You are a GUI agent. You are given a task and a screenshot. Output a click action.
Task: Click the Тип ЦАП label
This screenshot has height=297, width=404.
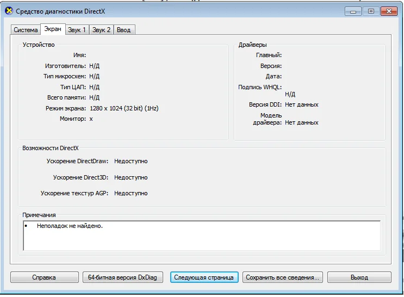click(x=73, y=87)
